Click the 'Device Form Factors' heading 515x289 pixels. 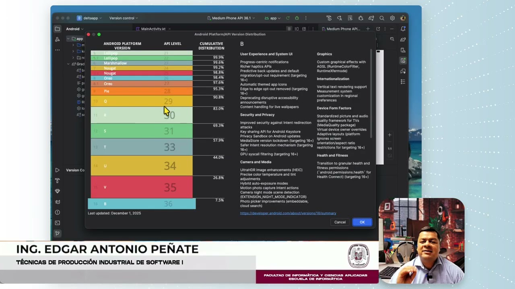coord(334,108)
